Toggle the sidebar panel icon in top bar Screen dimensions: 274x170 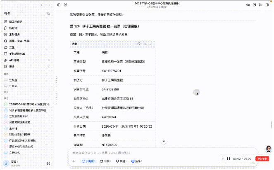(x=59, y=5)
